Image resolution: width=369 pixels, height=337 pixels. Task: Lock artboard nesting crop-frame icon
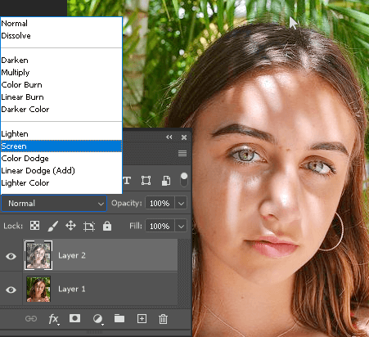point(89,227)
